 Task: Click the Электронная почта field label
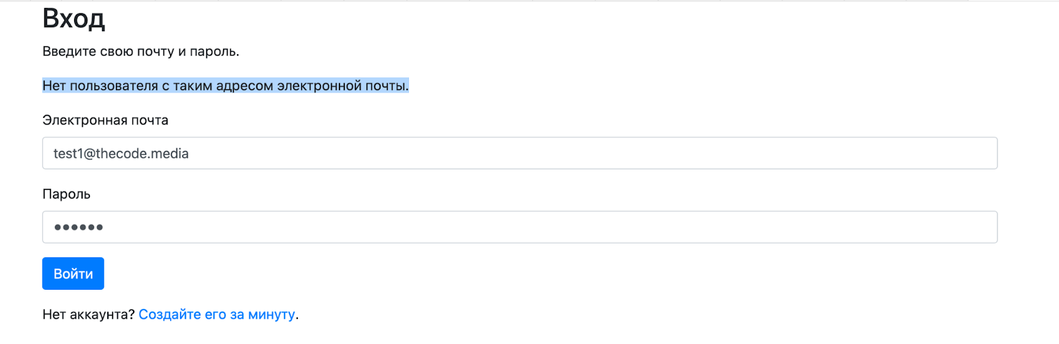[105, 120]
